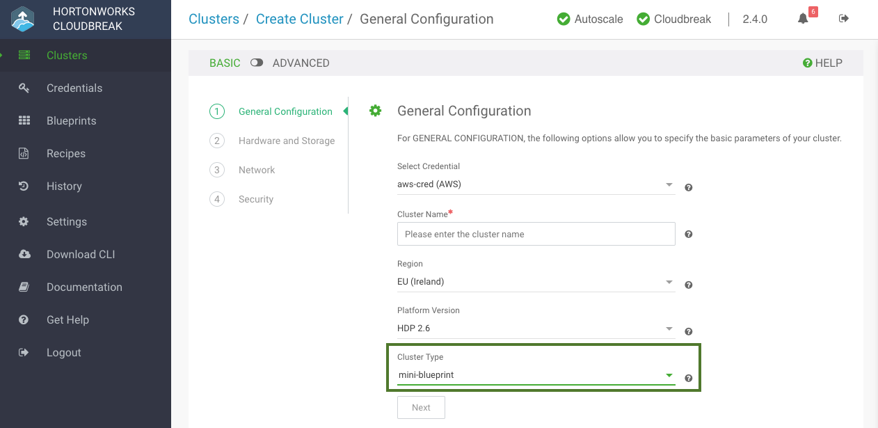This screenshot has width=878, height=428.
Task: Toggle the Basic/Advanced switch
Action: pos(257,63)
